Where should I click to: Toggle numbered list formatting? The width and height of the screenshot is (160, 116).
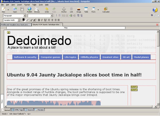pyautogui.click(x=64, y=15)
